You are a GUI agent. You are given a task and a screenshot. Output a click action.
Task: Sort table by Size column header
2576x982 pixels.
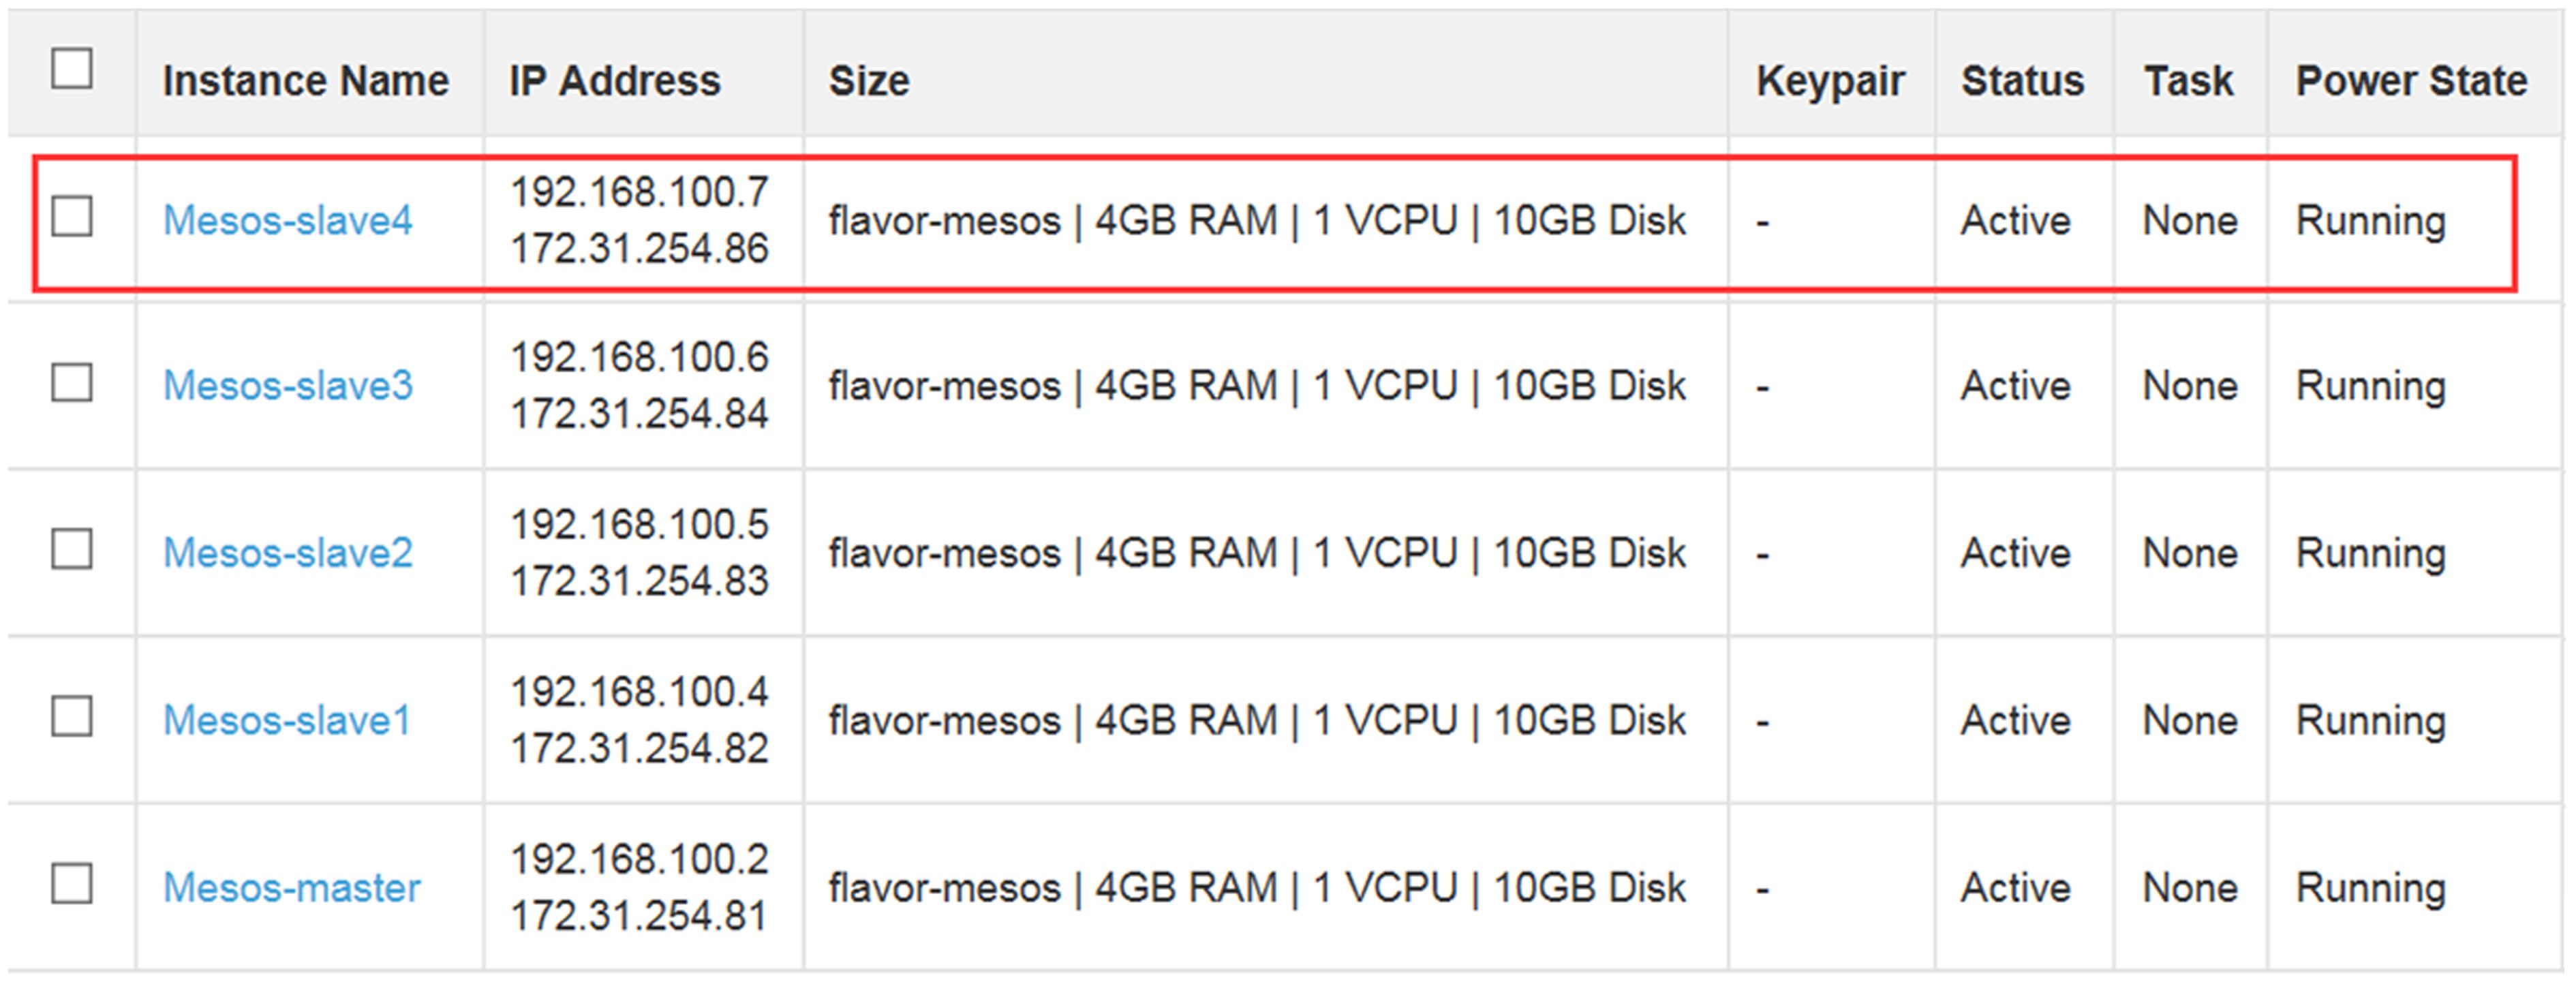point(868,81)
